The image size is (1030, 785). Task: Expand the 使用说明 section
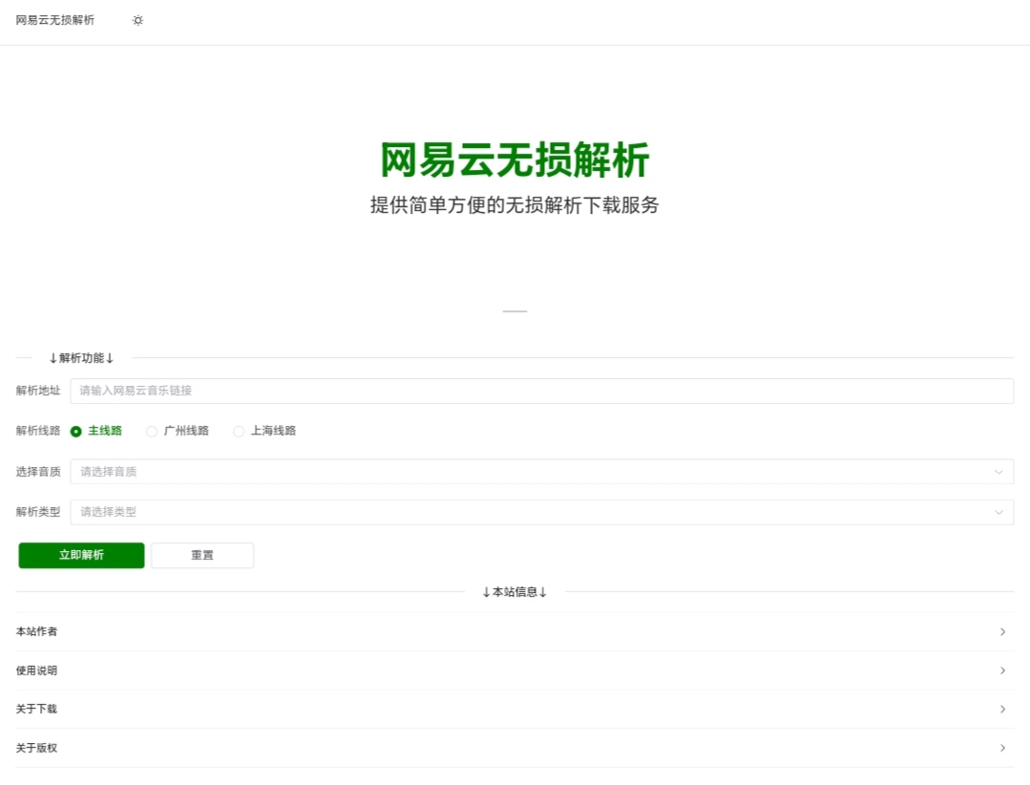[x=515, y=670]
